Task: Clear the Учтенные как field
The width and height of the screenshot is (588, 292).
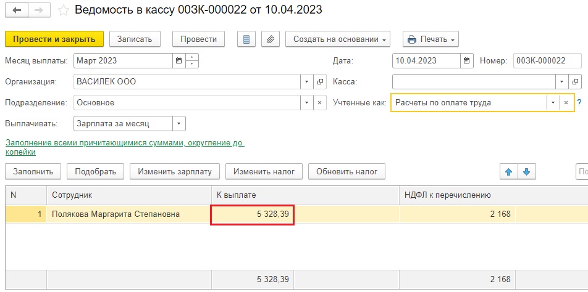Action: (566, 102)
